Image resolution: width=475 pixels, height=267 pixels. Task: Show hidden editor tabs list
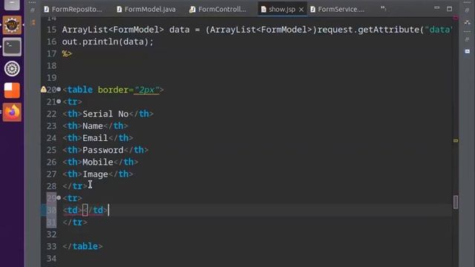[x=383, y=8]
